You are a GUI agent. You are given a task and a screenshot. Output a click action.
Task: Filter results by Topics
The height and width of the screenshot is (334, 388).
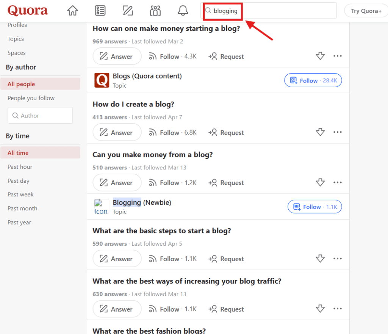click(x=16, y=39)
